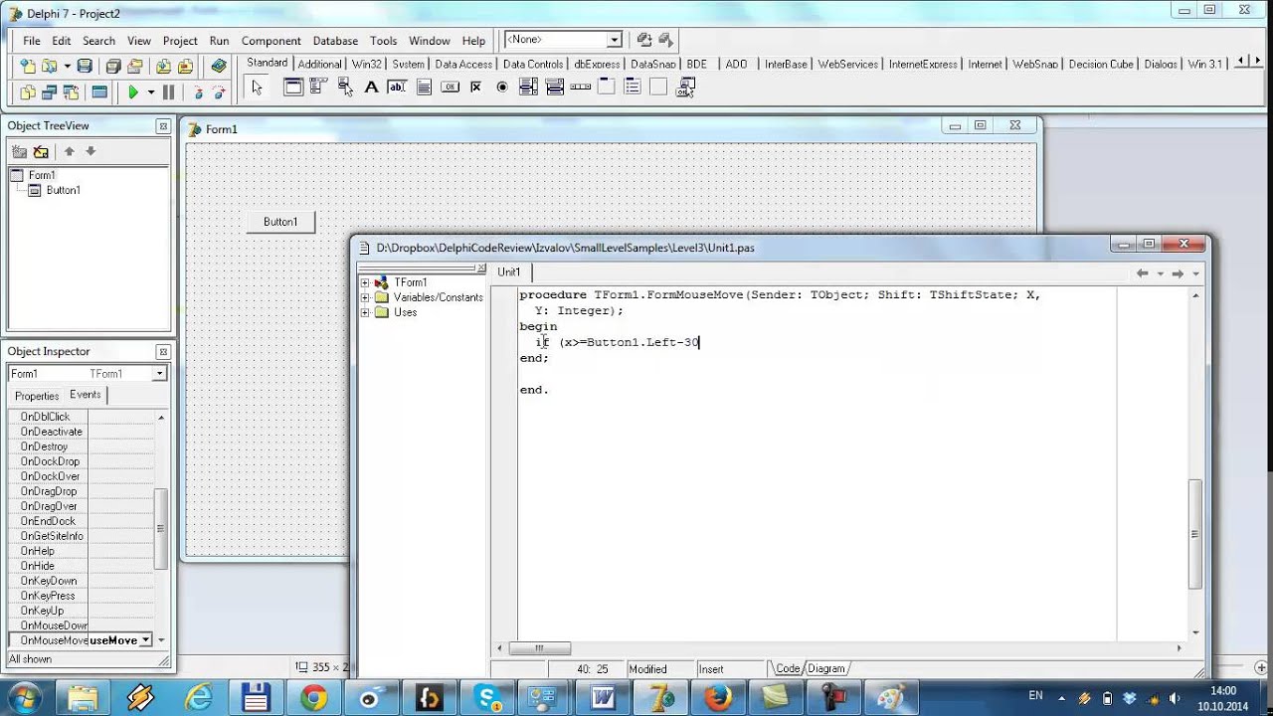Switch to the Diagram tab in editor
1273x716 pixels.
pos(825,669)
